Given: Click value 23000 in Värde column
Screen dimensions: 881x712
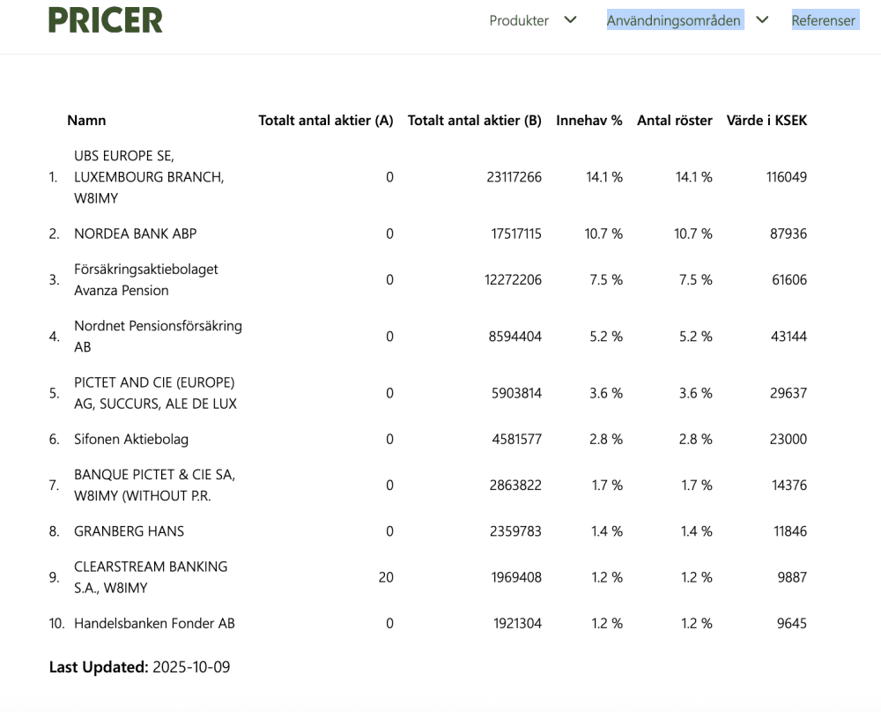Looking at the screenshot, I should pyautogui.click(x=788, y=440).
